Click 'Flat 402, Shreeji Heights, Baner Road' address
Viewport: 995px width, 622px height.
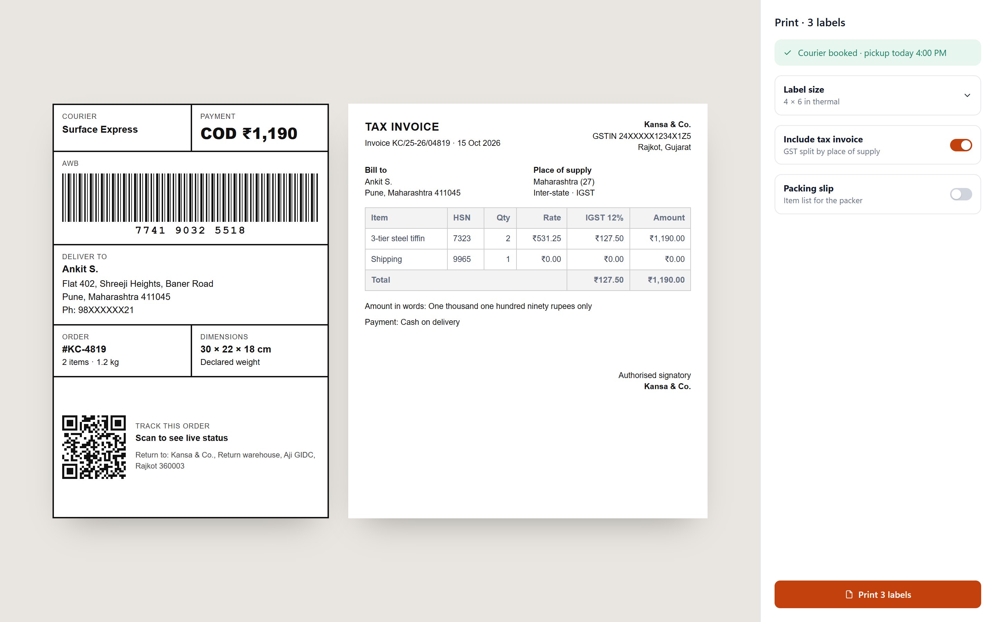coord(138,284)
